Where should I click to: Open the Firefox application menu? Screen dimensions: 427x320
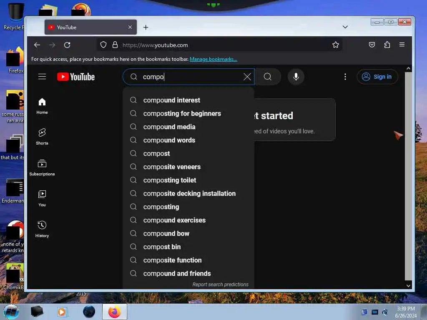pyautogui.click(x=402, y=45)
